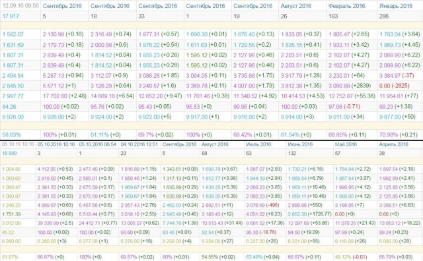Click the '1 676.40 (+0.13)' cell
Viewport: 423px width, 261px height.
click(254, 34)
